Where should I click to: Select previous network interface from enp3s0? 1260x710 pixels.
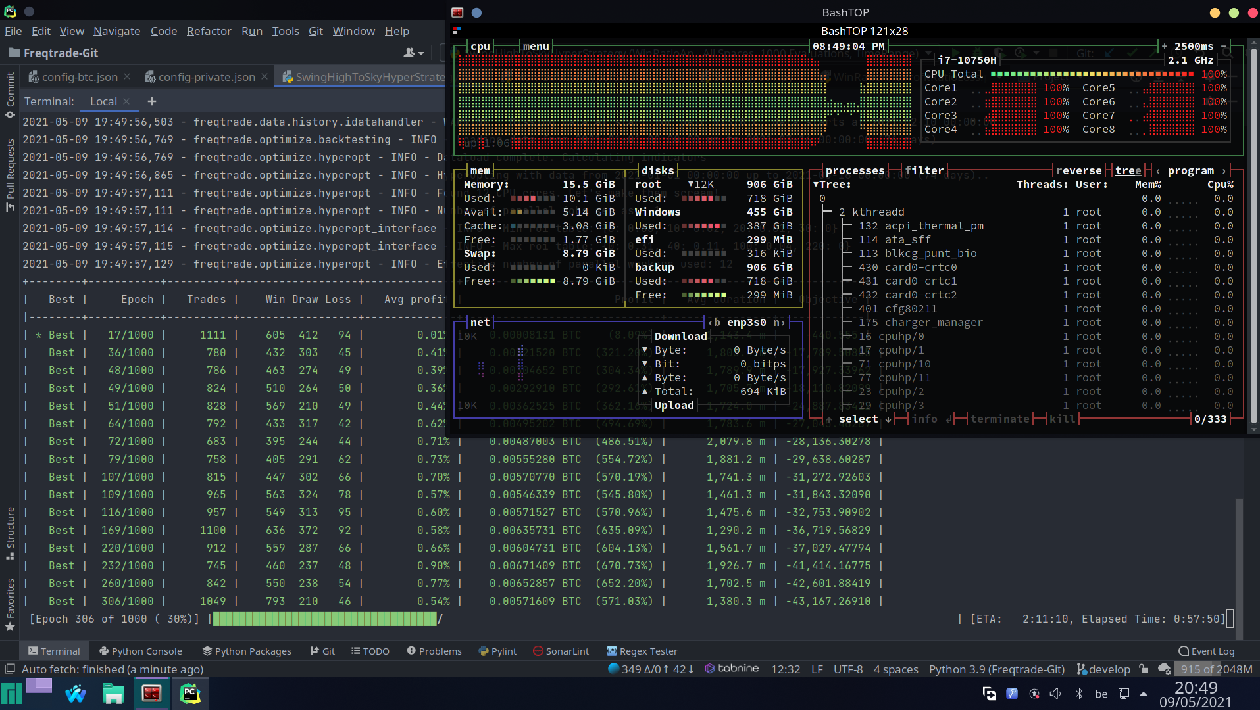(713, 322)
